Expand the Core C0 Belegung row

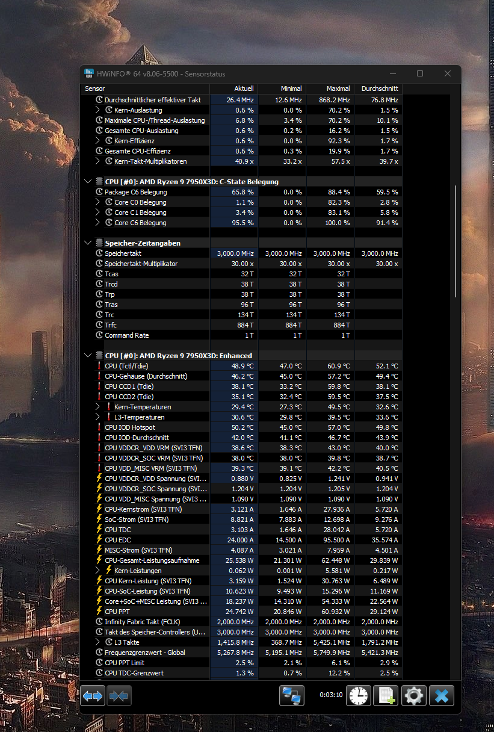click(x=98, y=202)
